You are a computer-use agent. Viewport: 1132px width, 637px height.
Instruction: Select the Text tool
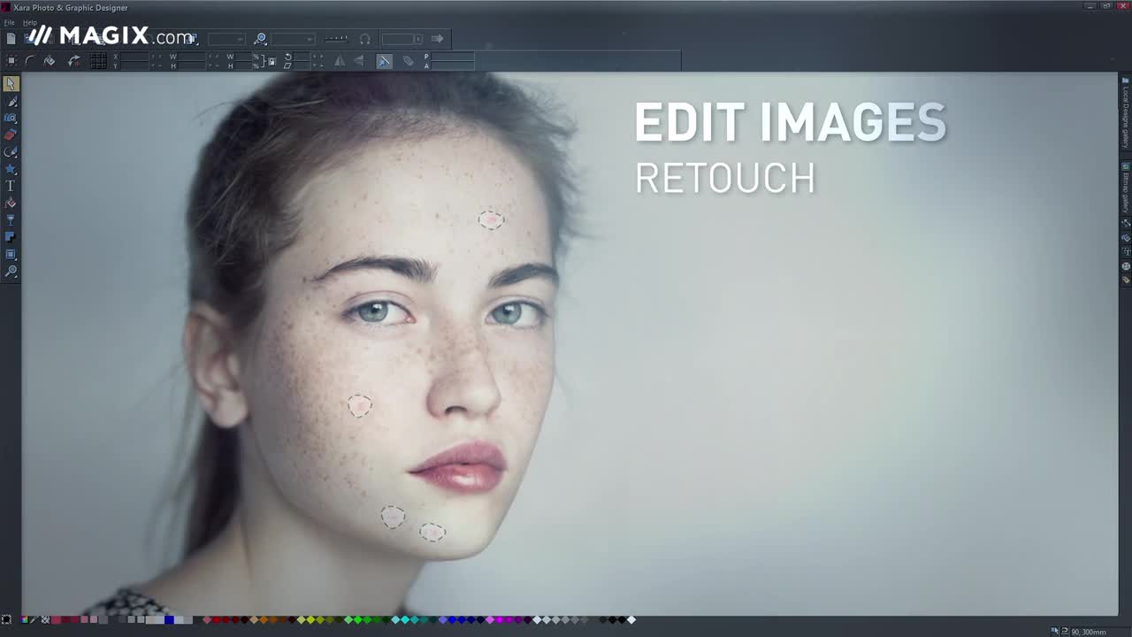click(11, 186)
